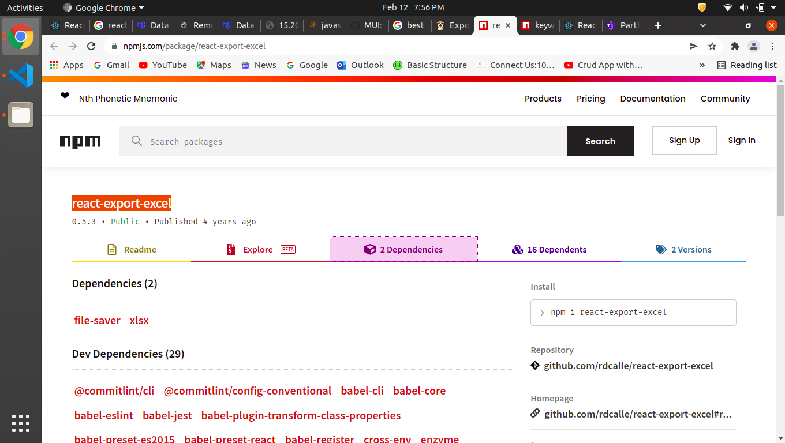
Task: Open the YouTube bookmark
Action: point(163,65)
